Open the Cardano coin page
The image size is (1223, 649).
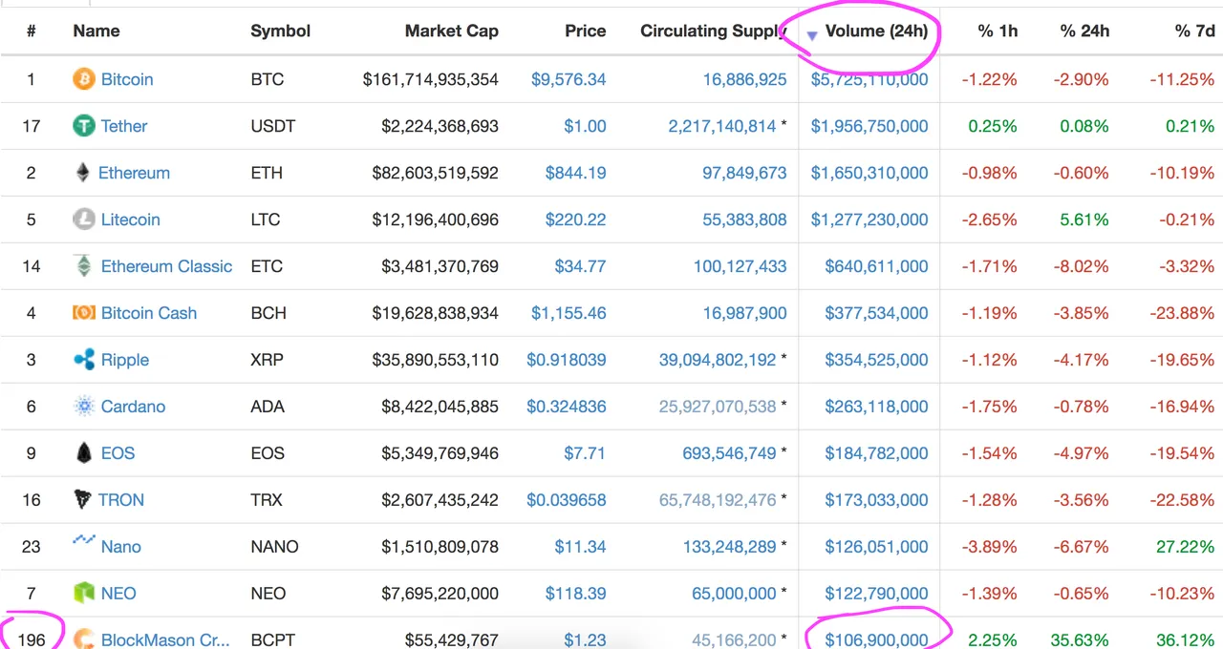coord(133,407)
